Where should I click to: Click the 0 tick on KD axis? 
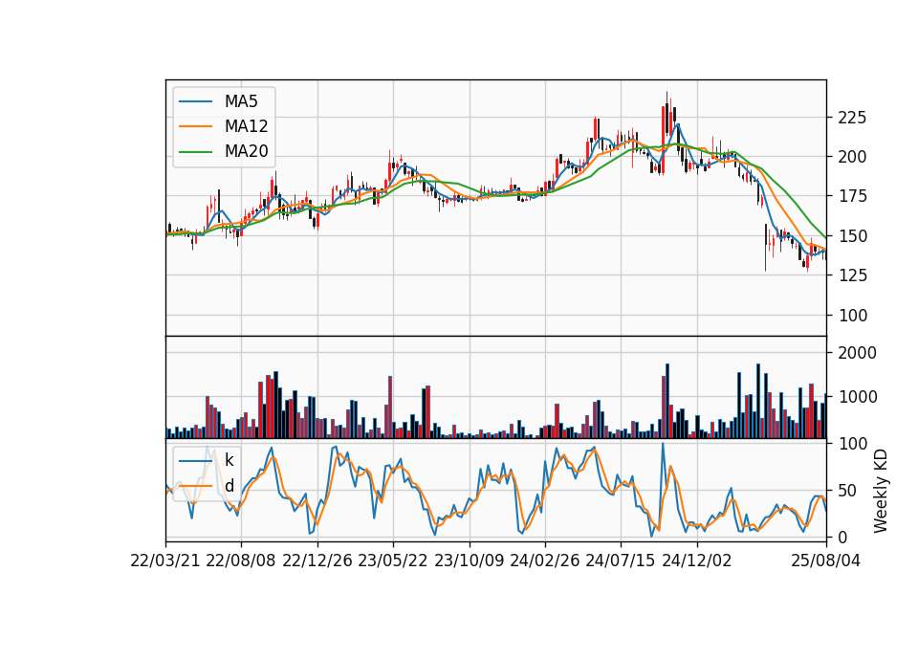coord(842,537)
